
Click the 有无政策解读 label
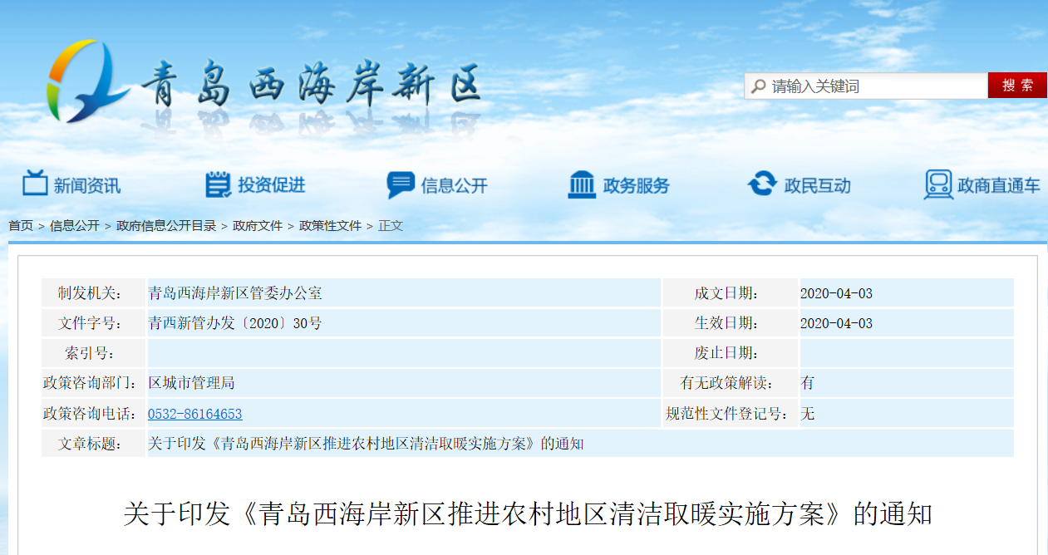tap(727, 383)
